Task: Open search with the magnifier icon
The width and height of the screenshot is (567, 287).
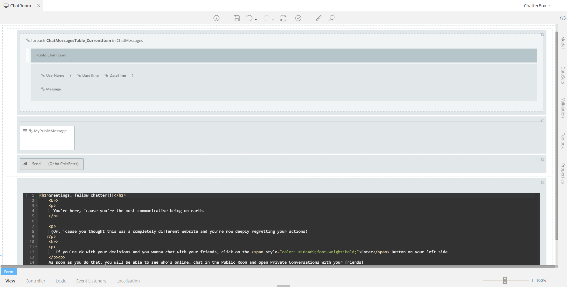Action: (x=332, y=18)
